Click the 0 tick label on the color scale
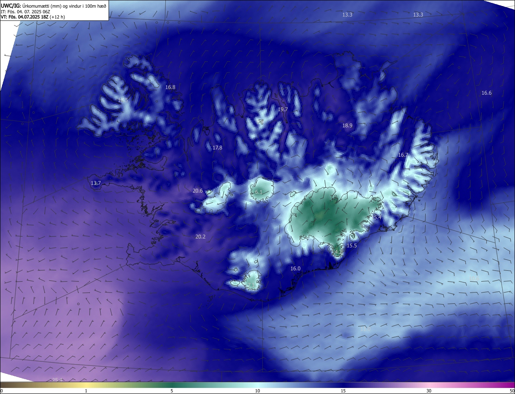 click(2, 391)
